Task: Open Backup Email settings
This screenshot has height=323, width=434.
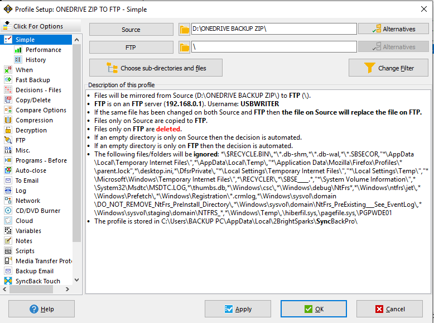Action: [35, 271]
